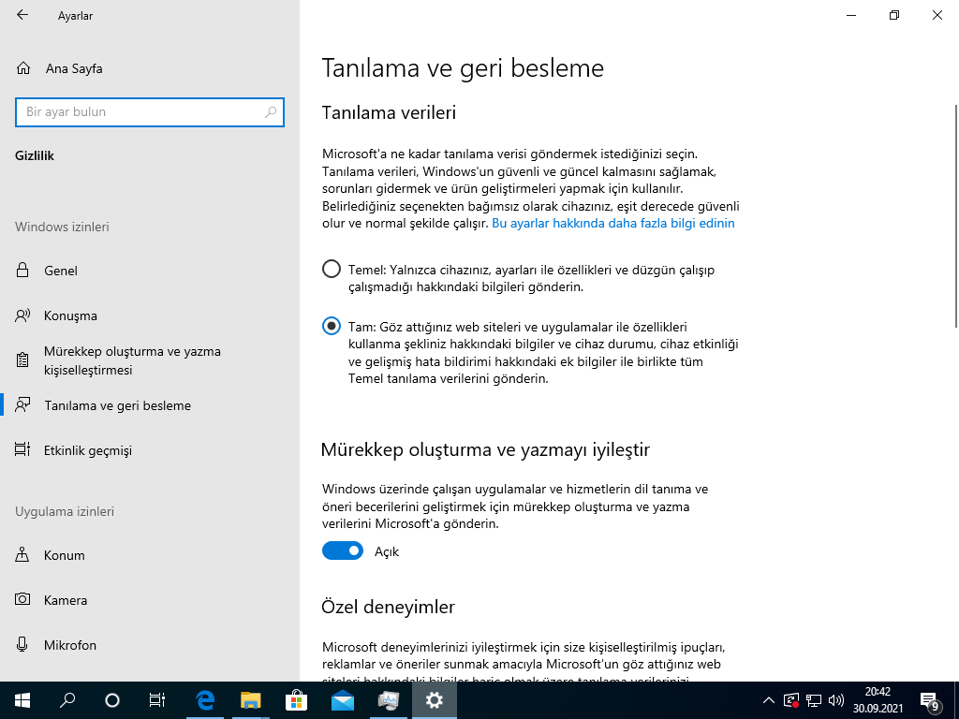The width and height of the screenshot is (959, 719).
Task: Open File Explorer from taskbar
Action: click(x=250, y=700)
